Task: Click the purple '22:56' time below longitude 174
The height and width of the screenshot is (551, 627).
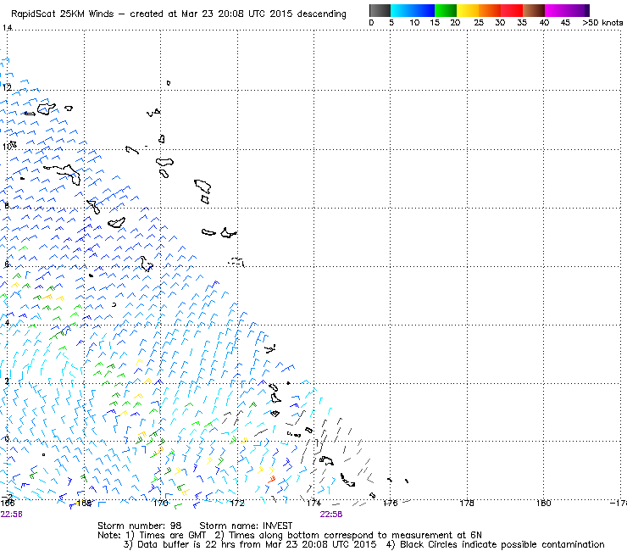Action: (331, 515)
